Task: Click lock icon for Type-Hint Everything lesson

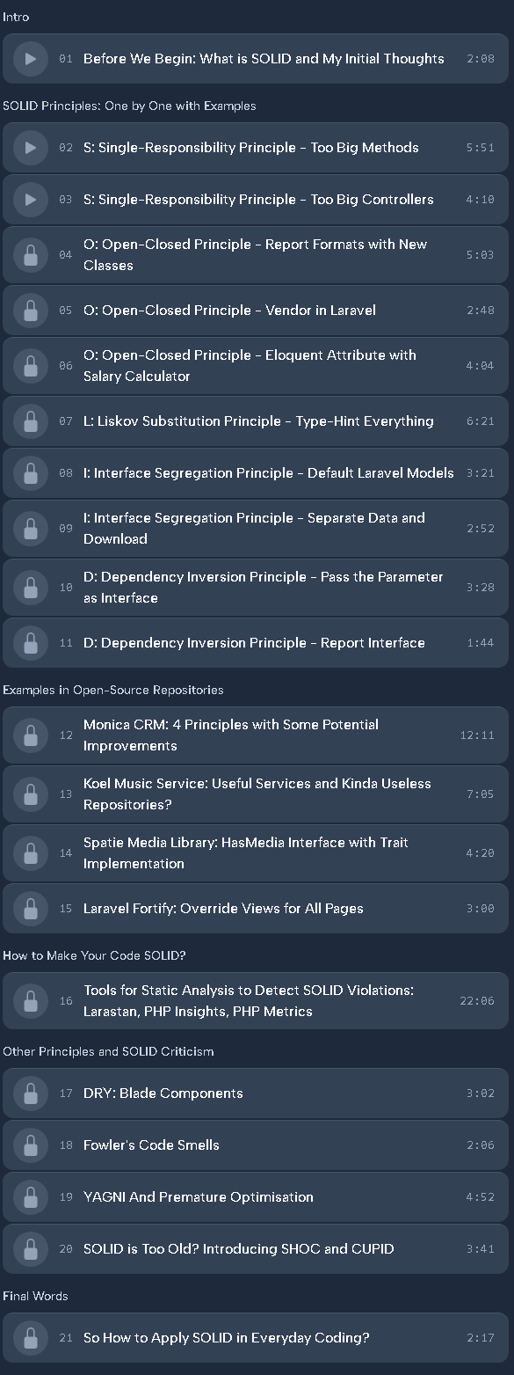Action: point(30,421)
